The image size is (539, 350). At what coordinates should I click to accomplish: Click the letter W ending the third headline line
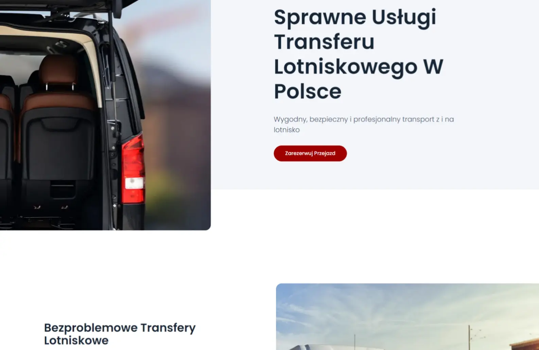click(433, 67)
